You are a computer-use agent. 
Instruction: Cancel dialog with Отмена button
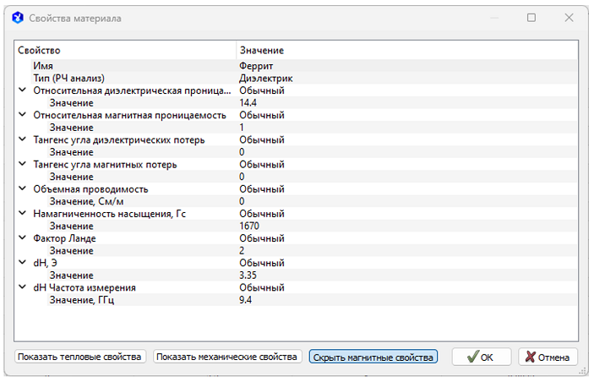[548, 357]
